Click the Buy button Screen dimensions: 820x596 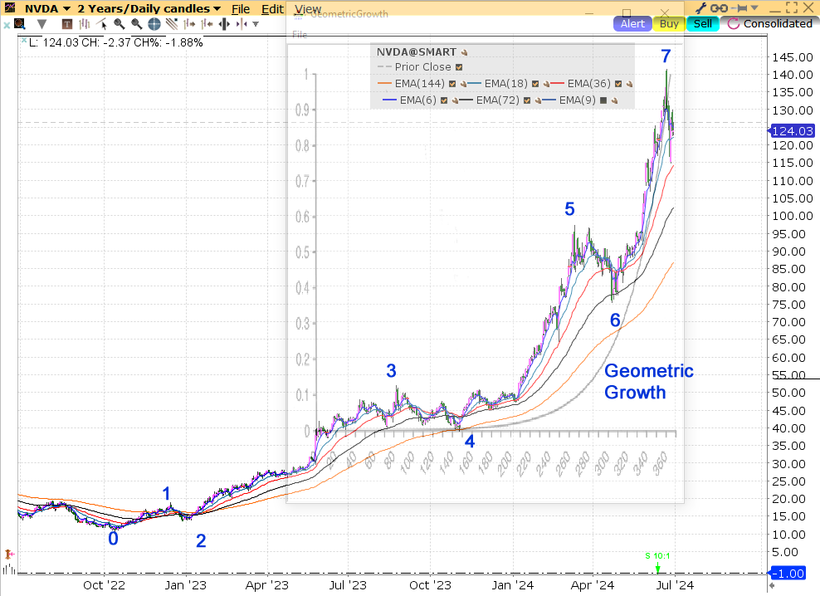coord(670,23)
